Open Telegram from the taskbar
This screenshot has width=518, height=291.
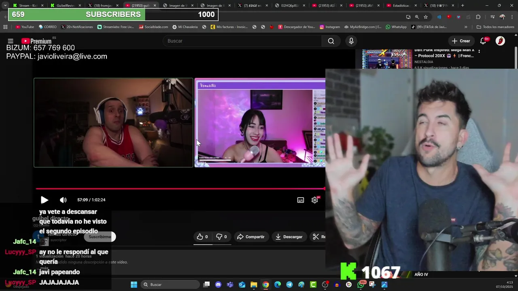[289, 285]
